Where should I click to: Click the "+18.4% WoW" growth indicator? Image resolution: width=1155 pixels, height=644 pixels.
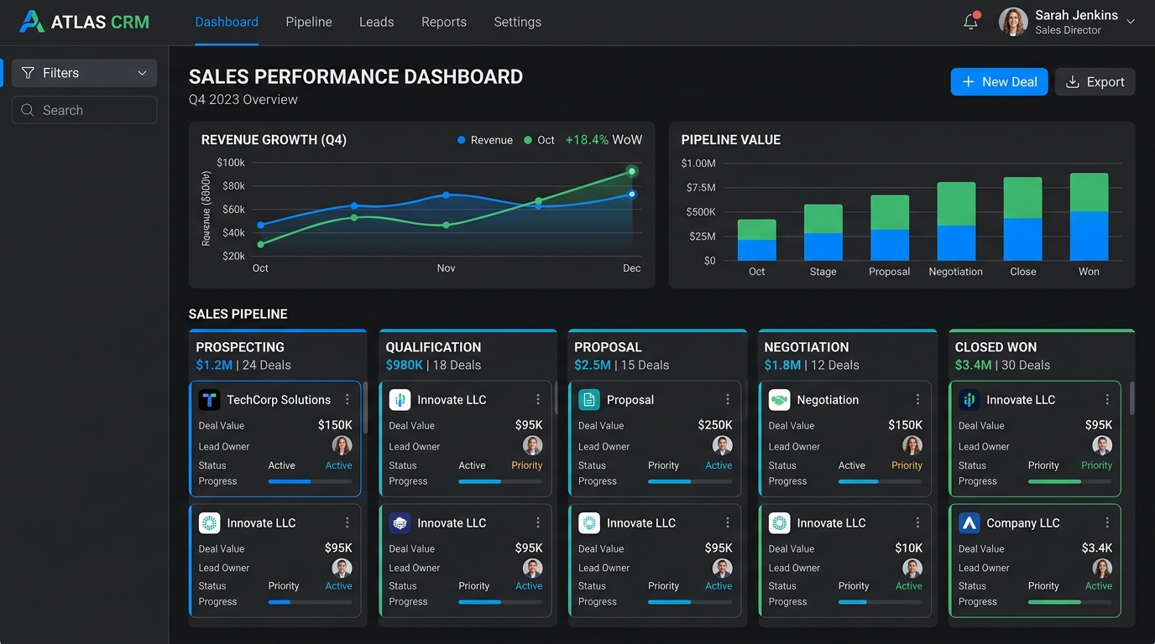[x=604, y=140]
